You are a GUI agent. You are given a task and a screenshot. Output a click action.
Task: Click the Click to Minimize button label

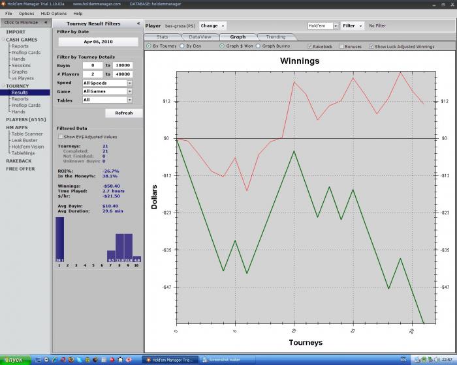(21, 22)
